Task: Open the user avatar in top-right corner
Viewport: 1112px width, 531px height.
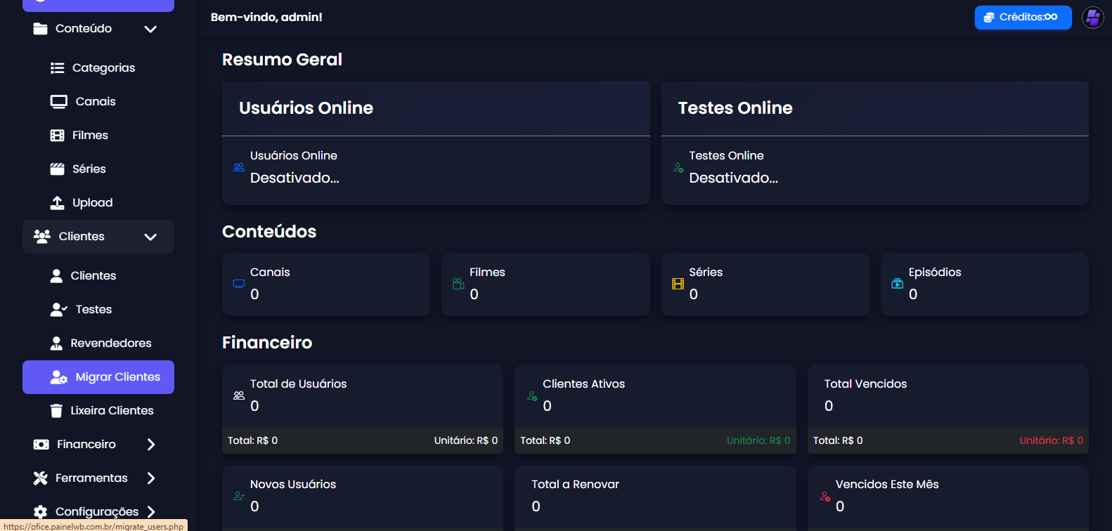Action: click(x=1092, y=18)
